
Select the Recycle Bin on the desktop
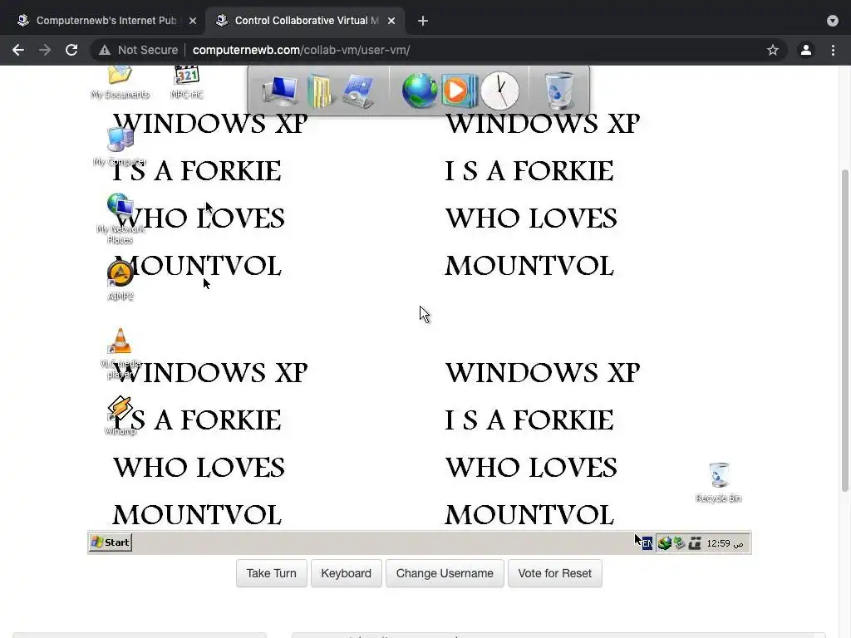pyautogui.click(x=719, y=483)
